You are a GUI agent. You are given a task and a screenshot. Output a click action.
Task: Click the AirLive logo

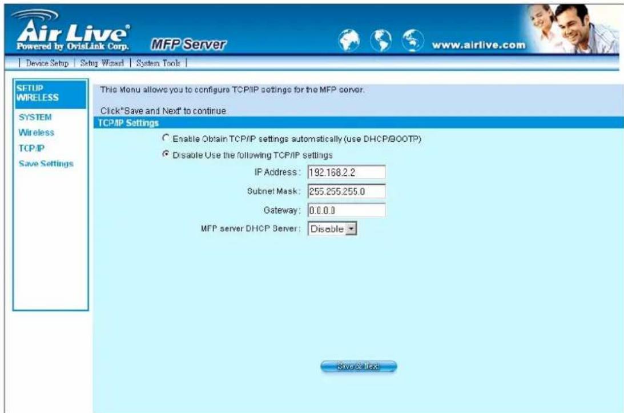pos(72,31)
